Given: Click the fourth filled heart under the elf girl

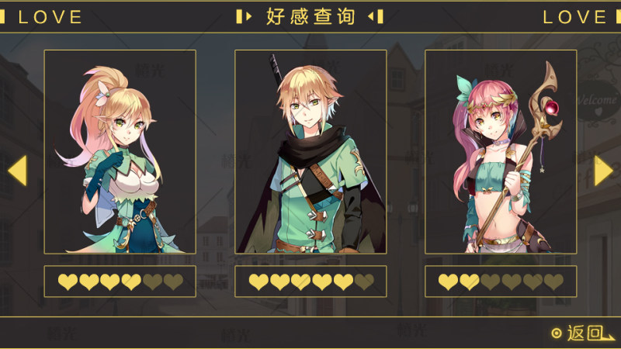Looking at the screenshot, I should 131,282.
